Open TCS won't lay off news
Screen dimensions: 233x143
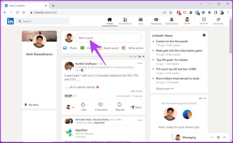[176, 69]
